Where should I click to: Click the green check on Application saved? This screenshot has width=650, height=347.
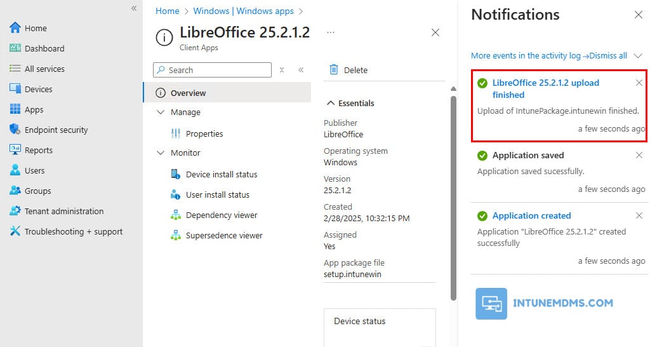point(482,156)
